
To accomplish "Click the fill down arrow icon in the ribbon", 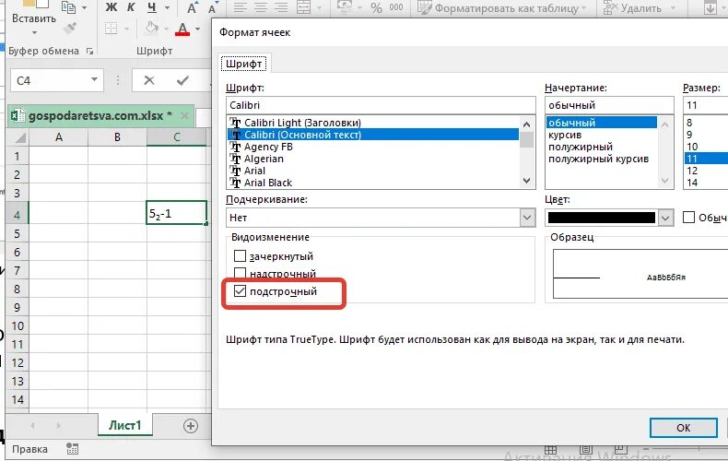I will point(710,8).
